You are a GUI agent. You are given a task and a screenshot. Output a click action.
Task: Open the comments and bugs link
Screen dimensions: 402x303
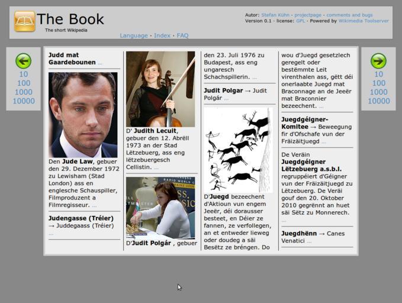(x=349, y=15)
